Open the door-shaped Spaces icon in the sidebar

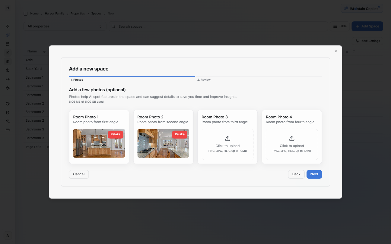pyautogui.click(x=8, y=61)
